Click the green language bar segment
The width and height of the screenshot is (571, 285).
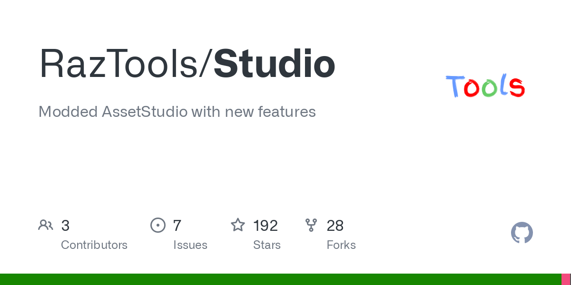click(281, 279)
